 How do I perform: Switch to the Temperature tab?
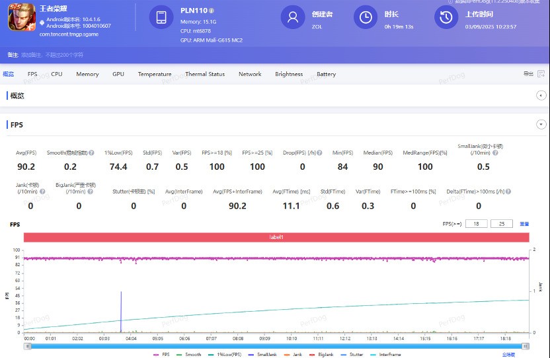coord(155,75)
